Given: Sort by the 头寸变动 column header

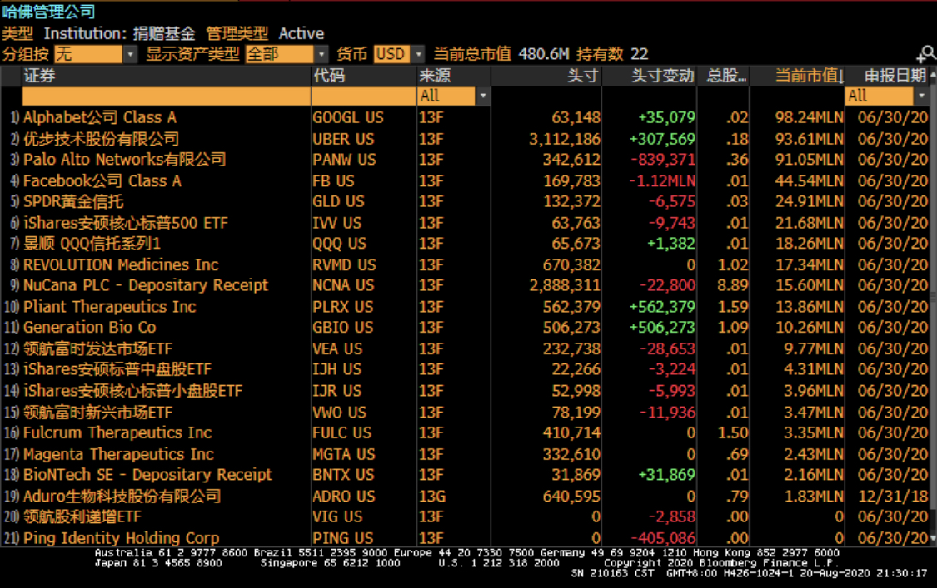Looking at the screenshot, I should pos(650,76).
